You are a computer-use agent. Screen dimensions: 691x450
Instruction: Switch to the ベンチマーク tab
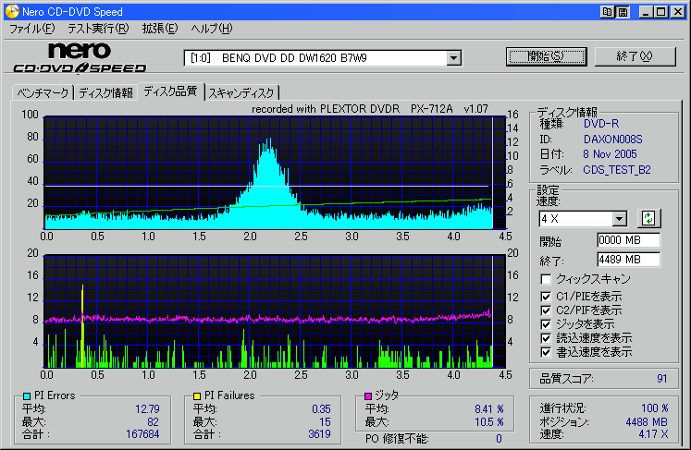(43, 92)
